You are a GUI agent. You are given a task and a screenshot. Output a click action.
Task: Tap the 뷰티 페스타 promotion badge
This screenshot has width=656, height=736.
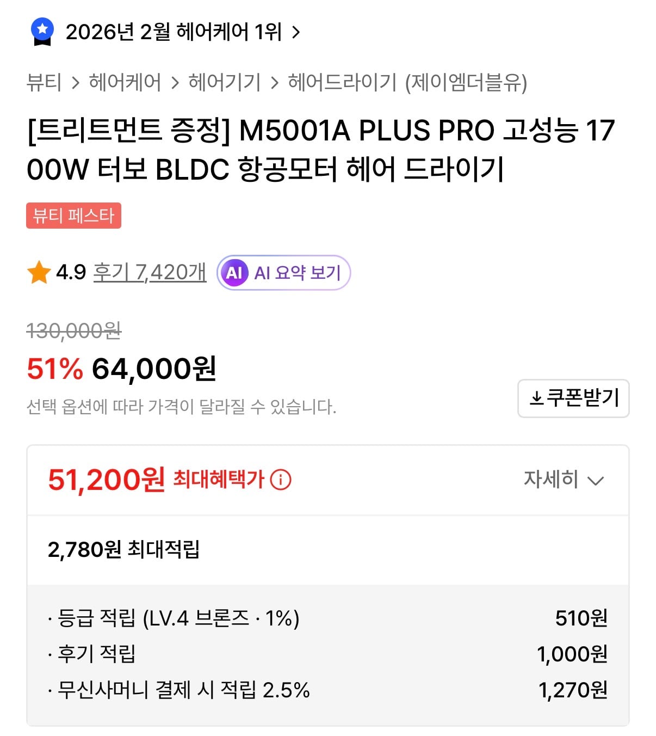74,216
